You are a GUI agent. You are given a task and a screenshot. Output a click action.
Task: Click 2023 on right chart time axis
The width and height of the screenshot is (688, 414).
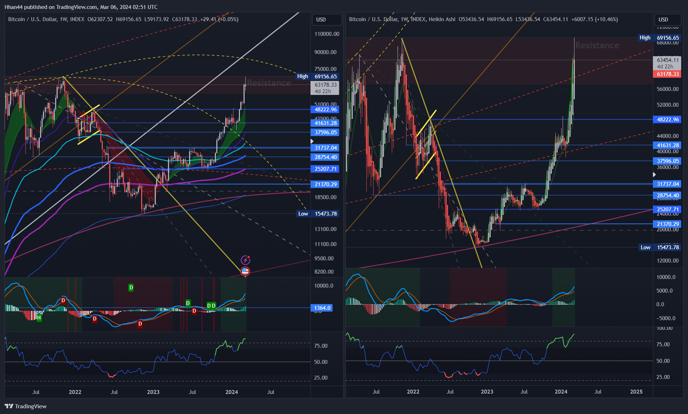pos(487,392)
